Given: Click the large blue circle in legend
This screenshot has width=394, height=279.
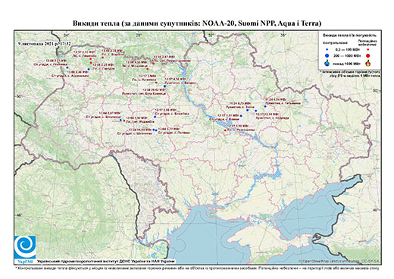Looking at the screenshot, I should [327, 55].
